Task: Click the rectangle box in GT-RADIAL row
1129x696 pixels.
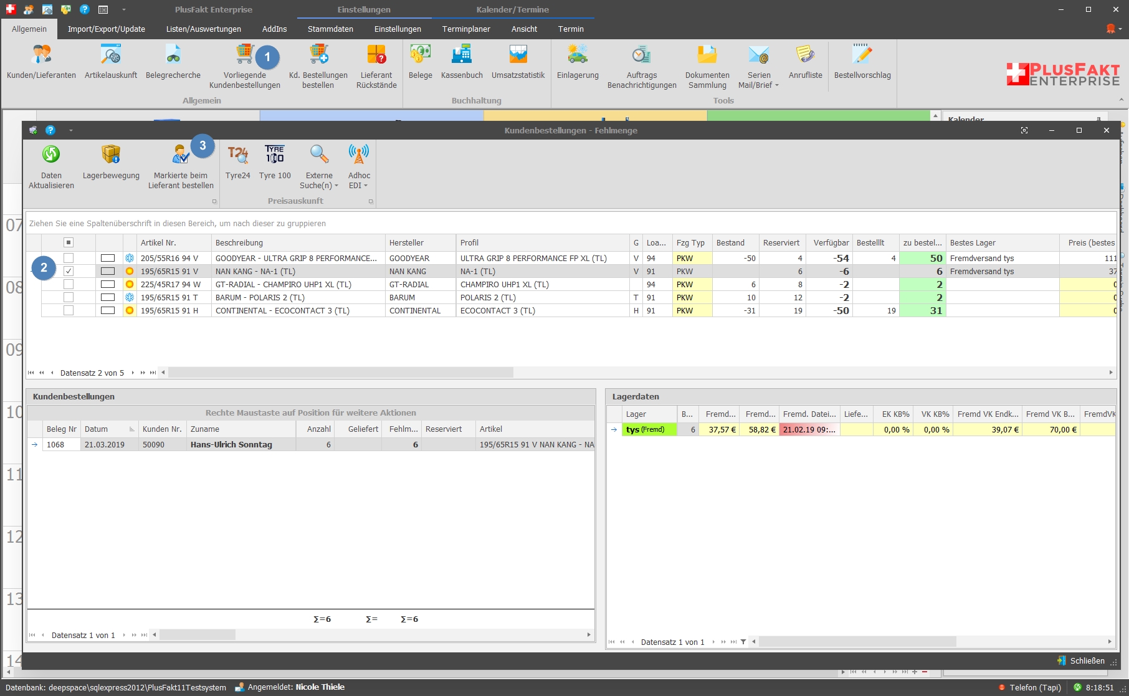Action: point(108,284)
